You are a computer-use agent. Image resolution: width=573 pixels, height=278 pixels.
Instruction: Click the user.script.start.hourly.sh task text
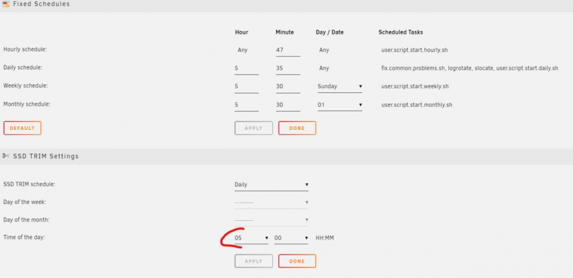click(414, 50)
